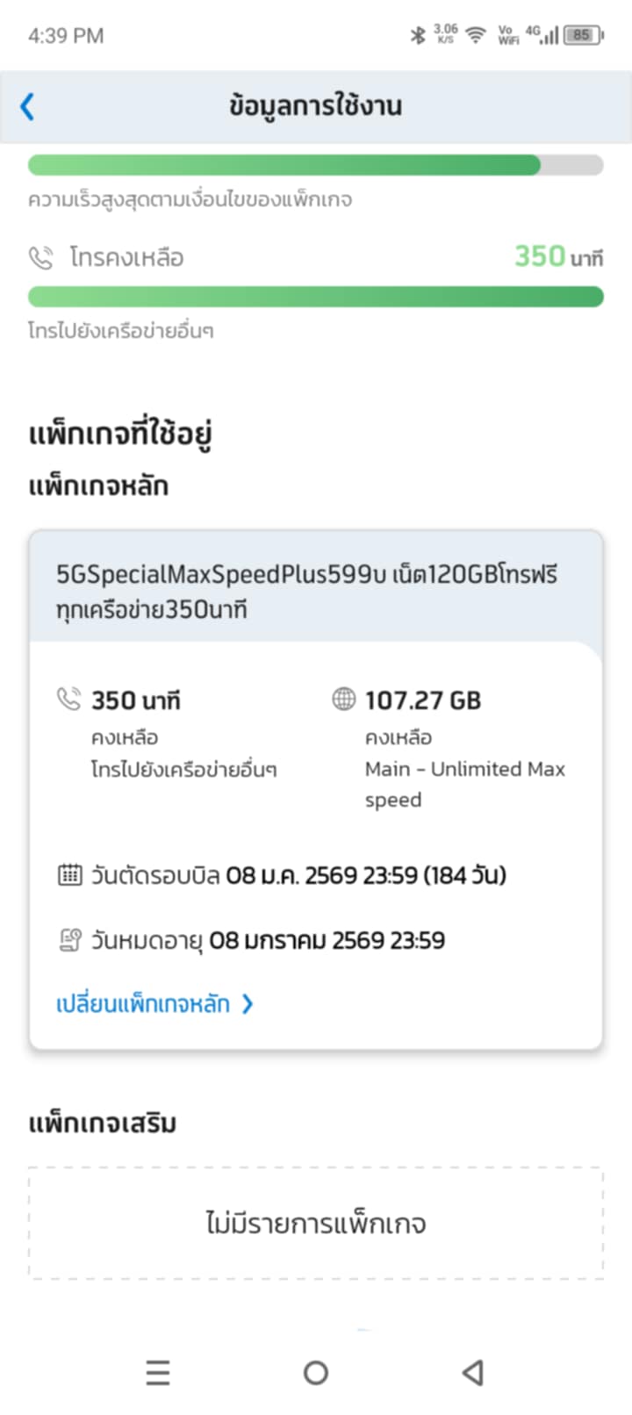Tap the battery indicator in the status bar
This screenshot has height=1415, width=632.
(584, 35)
